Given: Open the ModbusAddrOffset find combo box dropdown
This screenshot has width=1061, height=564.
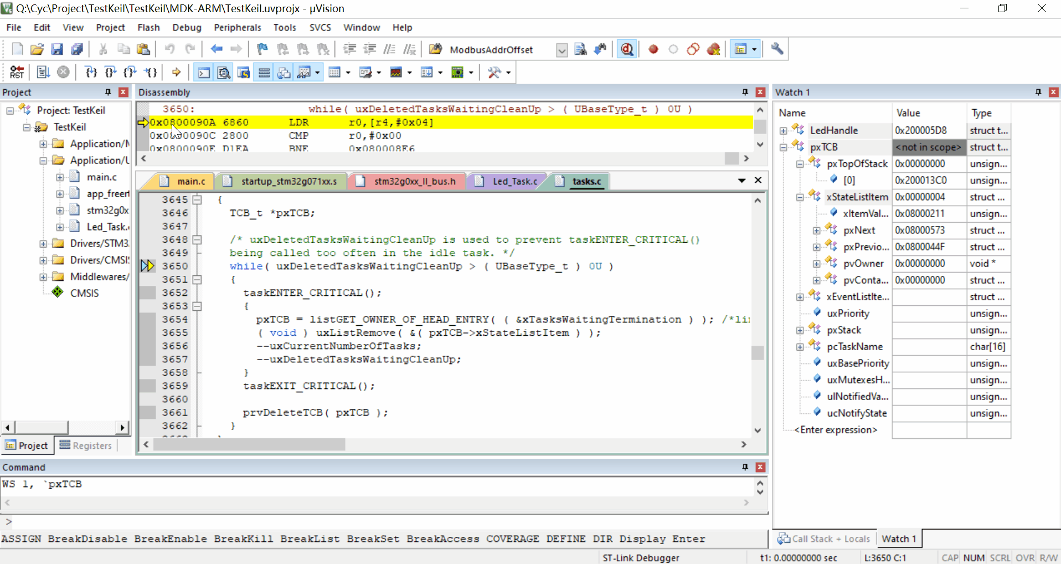Looking at the screenshot, I should [562, 50].
